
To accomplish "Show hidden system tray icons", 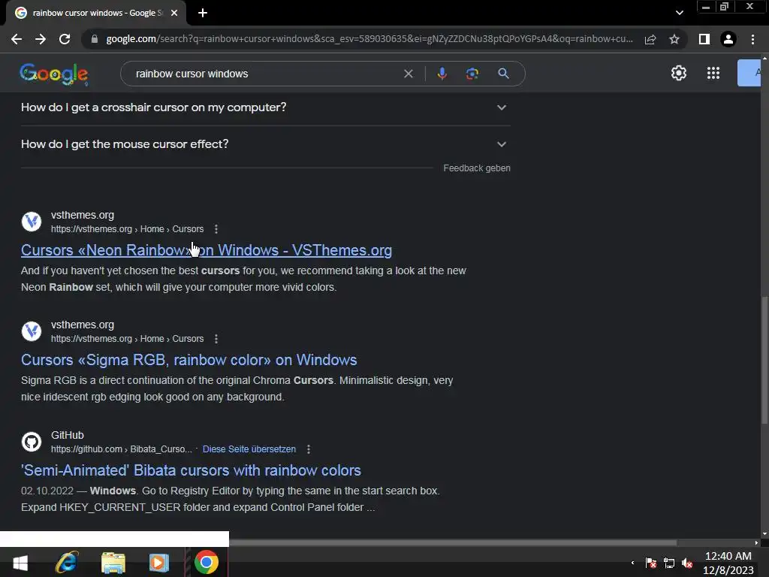I will point(632,563).
